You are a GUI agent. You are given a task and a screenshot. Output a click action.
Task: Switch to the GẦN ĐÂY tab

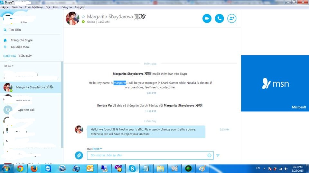[25, 56]
